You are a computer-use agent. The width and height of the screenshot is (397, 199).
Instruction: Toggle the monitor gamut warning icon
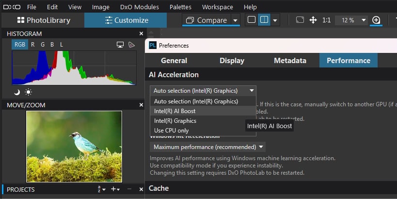pos(120,45)
